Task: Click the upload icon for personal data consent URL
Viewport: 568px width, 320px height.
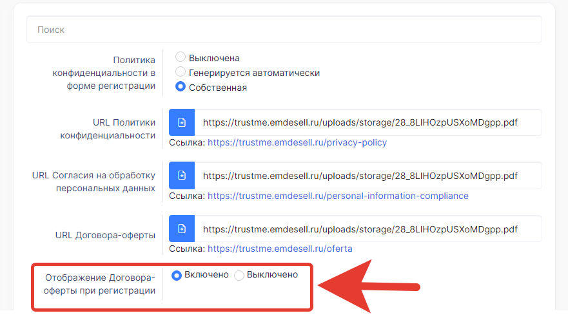Action: click(182, 176)
